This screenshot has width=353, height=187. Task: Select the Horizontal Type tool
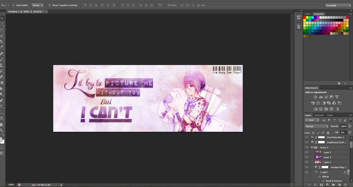1,106
